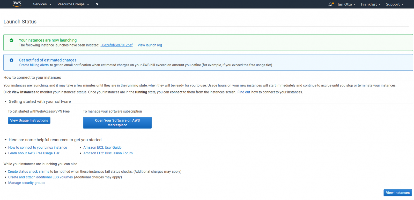Screen dimensions: 414x200
Task: Click the View Usage Instructions button
Action: (x=29, y=121)
